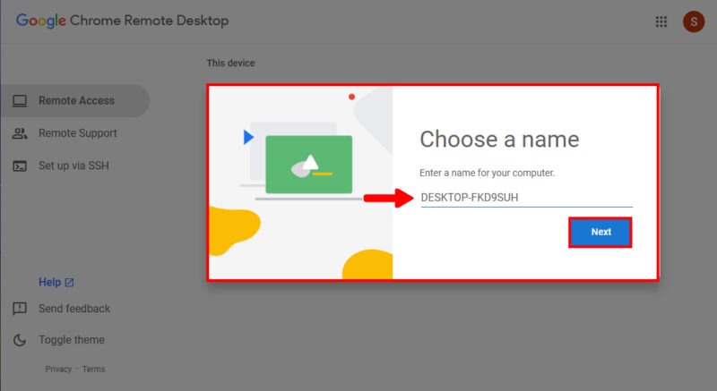Open the Privacy link
Viewport: 717px width, 391px height.
58,369
